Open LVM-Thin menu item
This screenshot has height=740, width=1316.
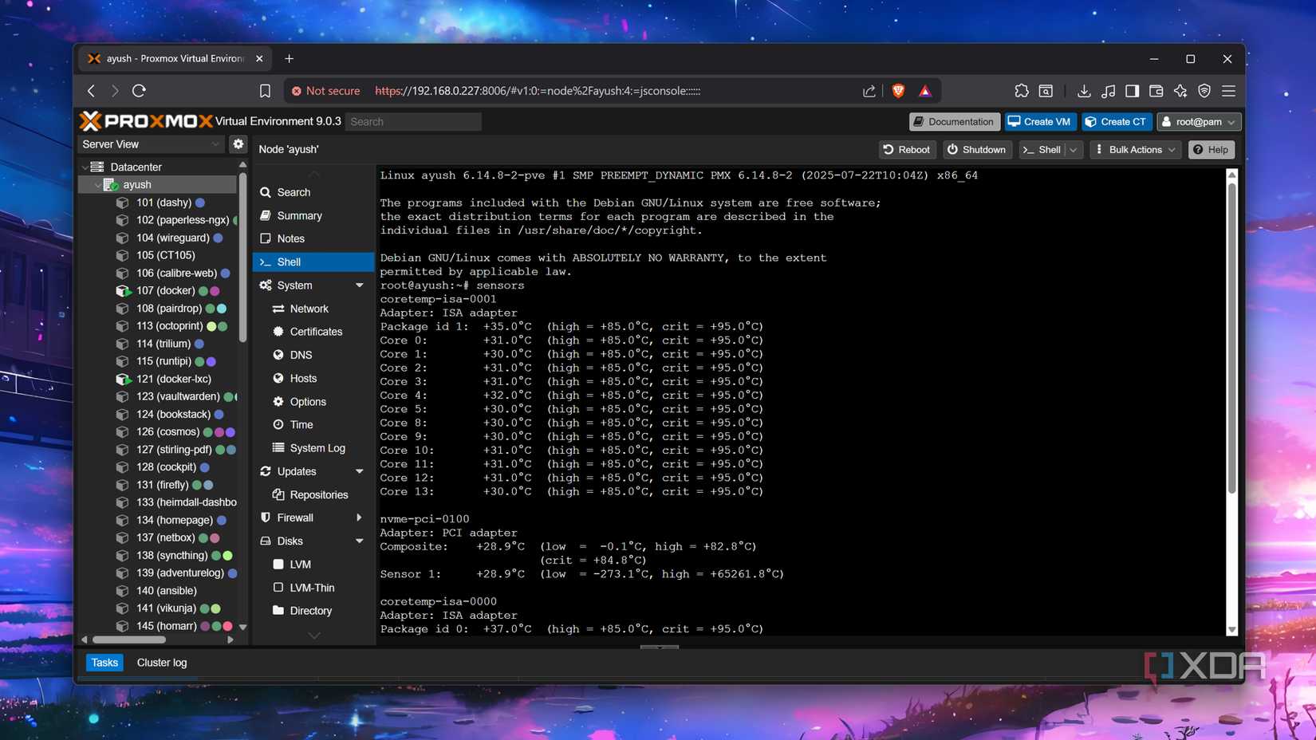pyautogui.click(x=313, y=588)
